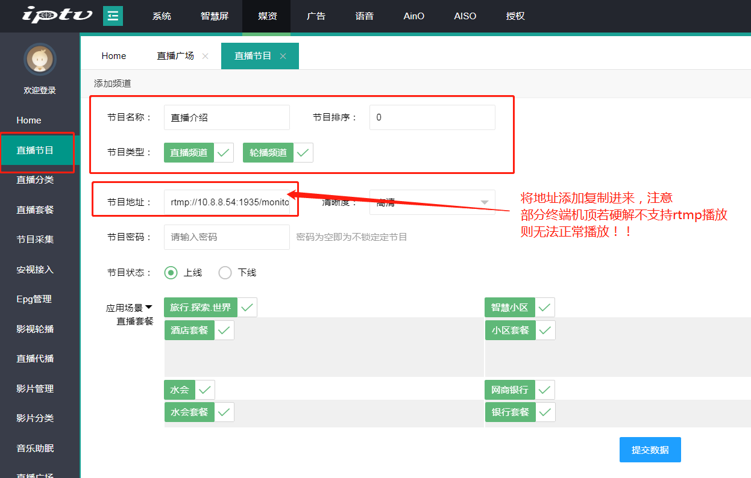Image resolution: width=751 pixels, height=478 pixels.
Task: Click the sidebar collapse menu icon
Action: (113, 16)
